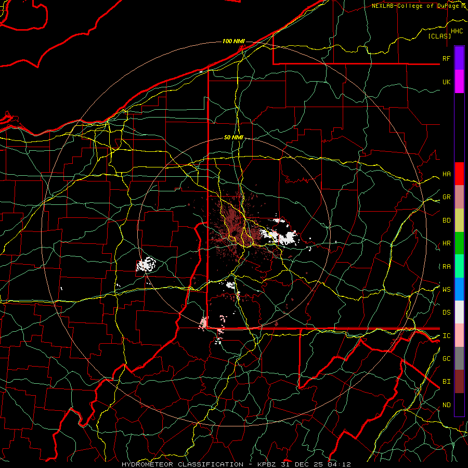
Task: Click the 'UK' legend label
Action: click(446, 82)
